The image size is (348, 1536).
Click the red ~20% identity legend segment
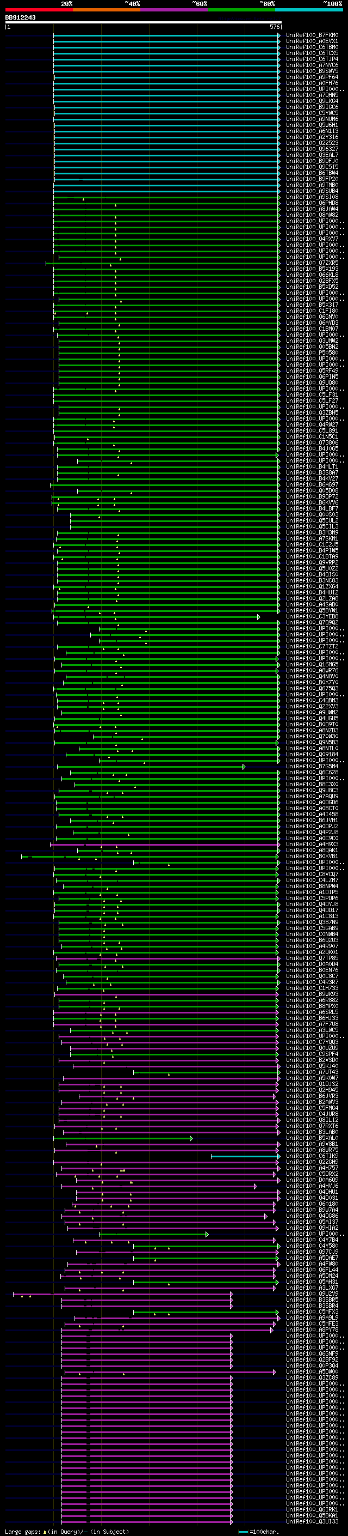click(x=39, y=10)
